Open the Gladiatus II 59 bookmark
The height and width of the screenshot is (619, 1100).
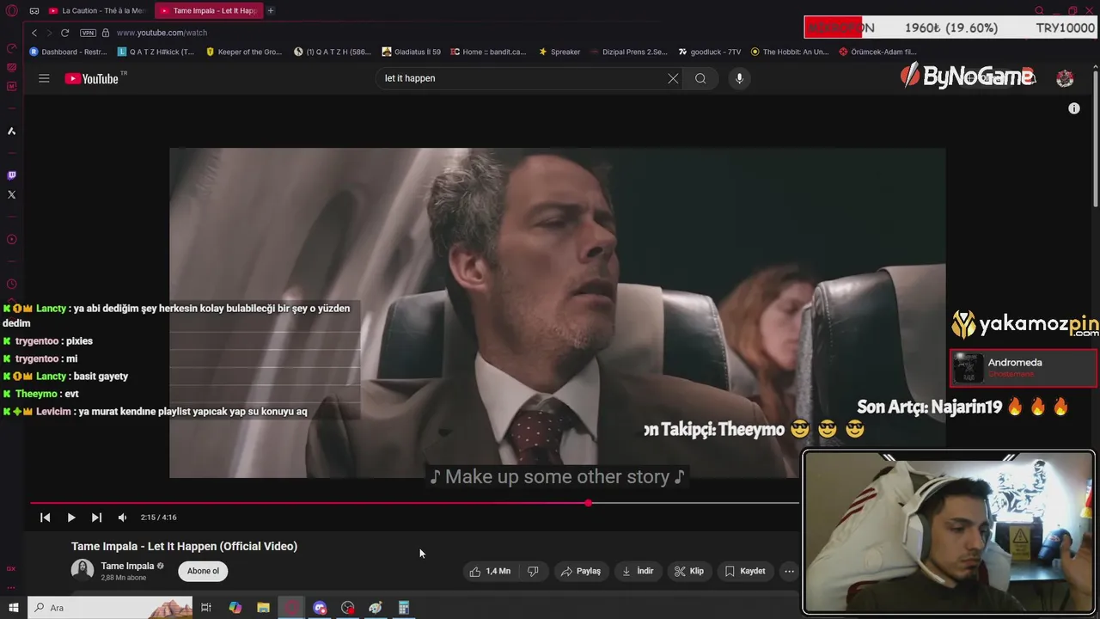pos(411,52)
